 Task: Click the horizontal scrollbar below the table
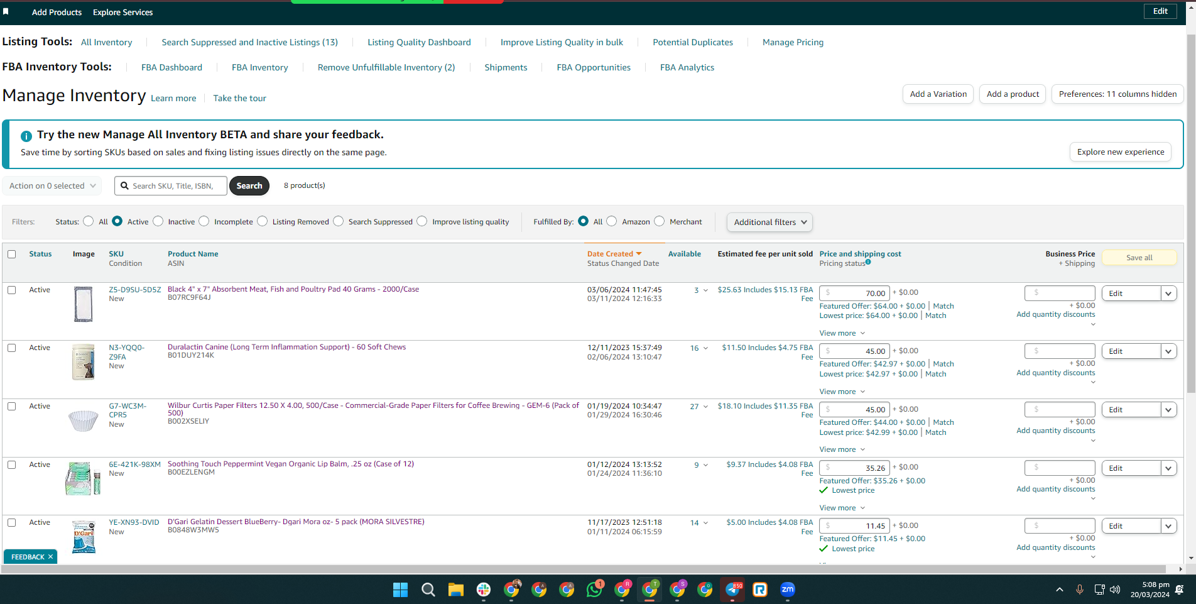click(583, 569)
